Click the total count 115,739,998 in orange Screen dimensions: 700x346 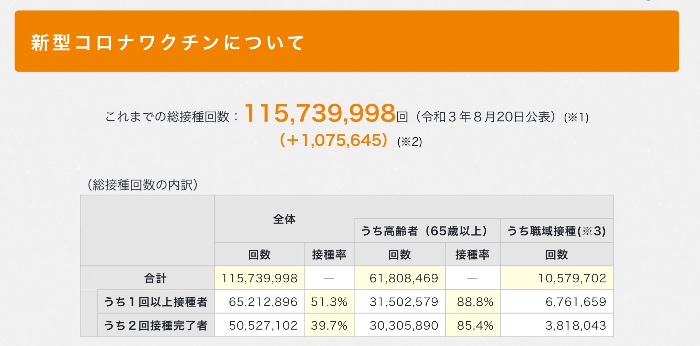click(x=320, y=114)
